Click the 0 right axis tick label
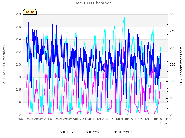The width and height of the screenshot is (185, 138). click(171, 115)
